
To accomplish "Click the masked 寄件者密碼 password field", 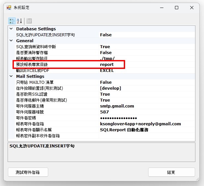I will (x=118, y=118).
